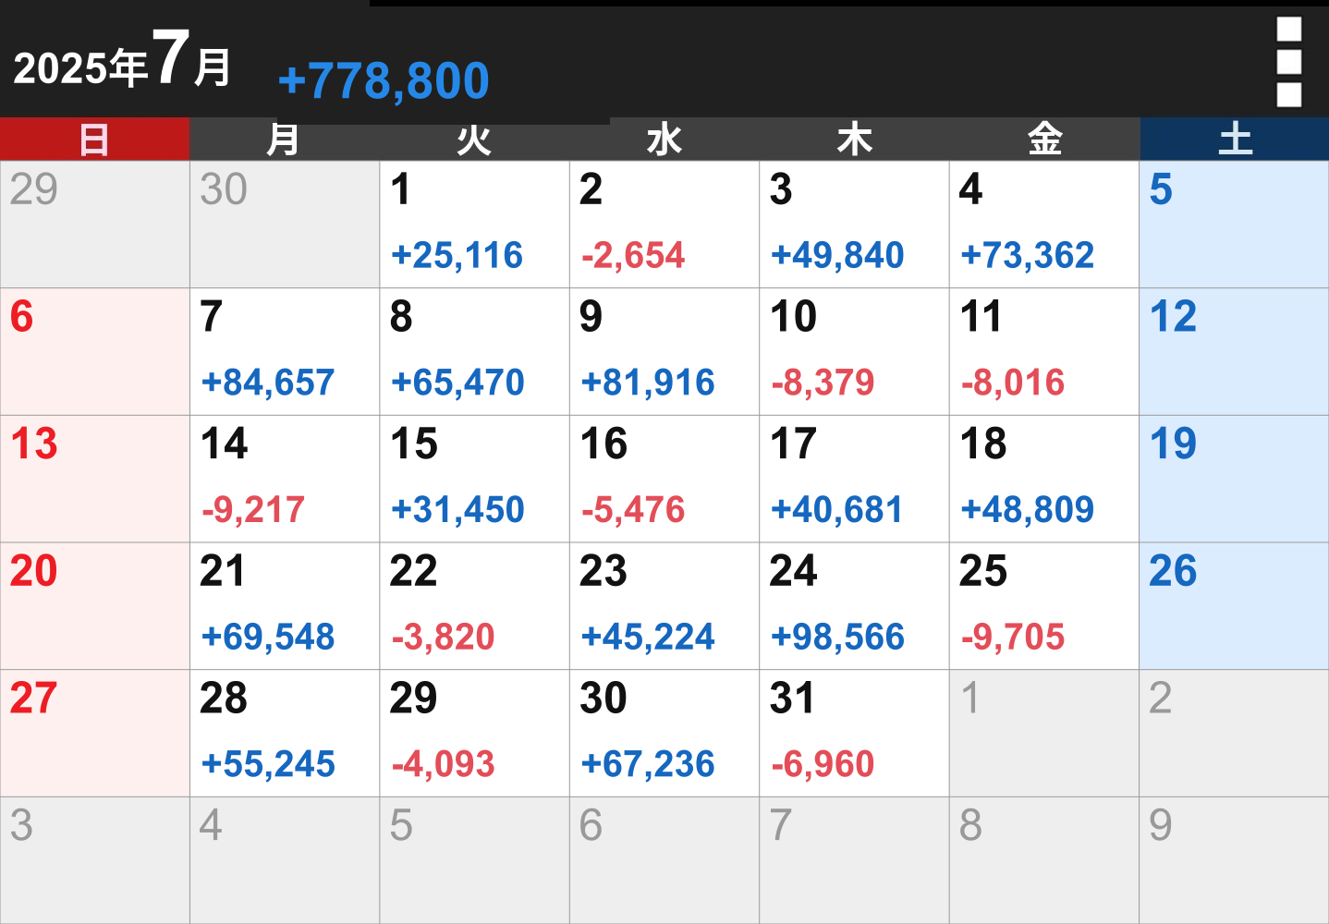Select July 16 showing -5,476

[664, 479]
